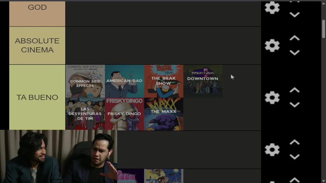Select the American Dad thumbnail

[124, 81]
